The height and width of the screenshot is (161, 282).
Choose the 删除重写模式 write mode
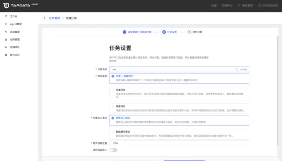click(113, 131)
